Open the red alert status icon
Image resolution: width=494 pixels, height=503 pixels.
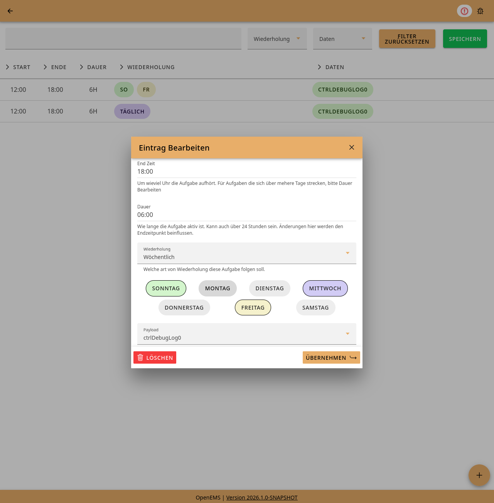tap(464, 11)
